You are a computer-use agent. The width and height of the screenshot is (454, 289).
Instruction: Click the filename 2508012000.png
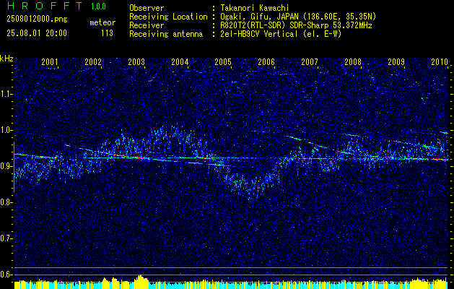coord(37,20)
